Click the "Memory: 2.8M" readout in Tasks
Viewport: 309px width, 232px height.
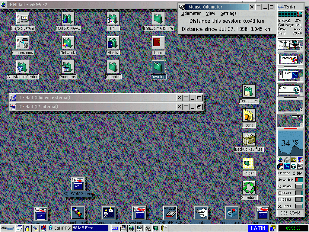pos(290,173)
